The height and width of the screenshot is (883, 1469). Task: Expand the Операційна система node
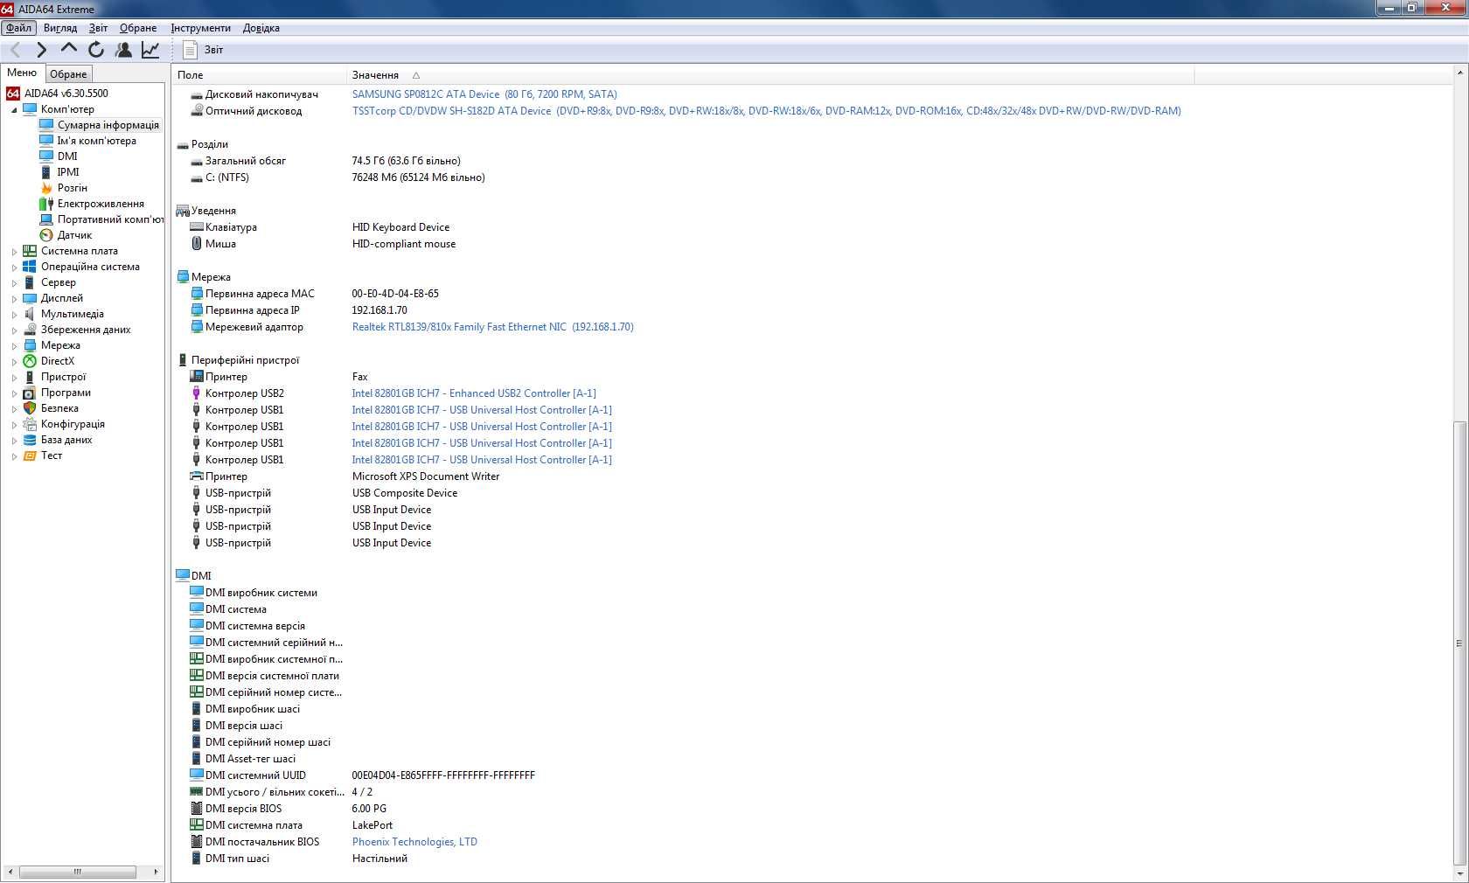tap(14, 268)
